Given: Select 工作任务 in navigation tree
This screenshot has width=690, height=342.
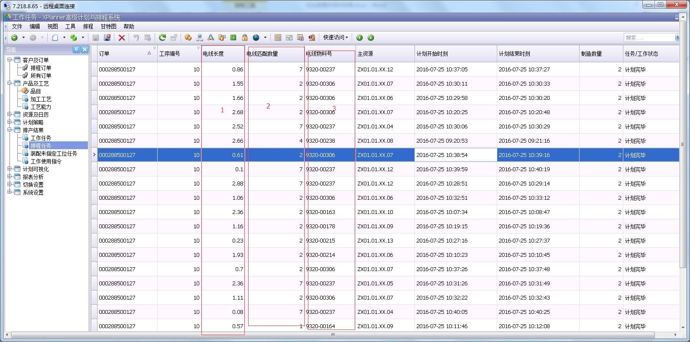Looking at the screenshot, I should click(x=41, y=138).
